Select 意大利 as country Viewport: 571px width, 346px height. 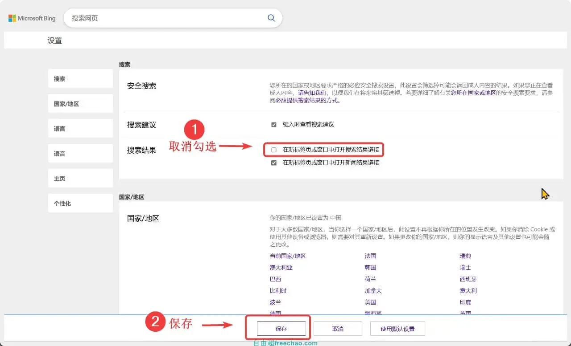pyautogui.click(x=468, y=291)
